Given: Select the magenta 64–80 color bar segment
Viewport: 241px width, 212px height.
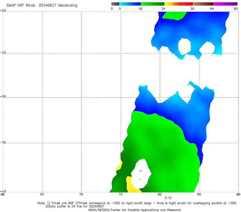Looking at the screenshot, I should pos(225,4).
